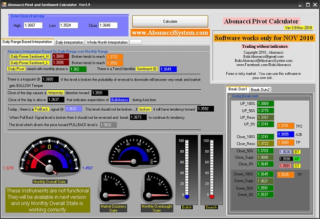Click the Calculate button
Viewport: 320px width, 219px height.
[170, 21]
